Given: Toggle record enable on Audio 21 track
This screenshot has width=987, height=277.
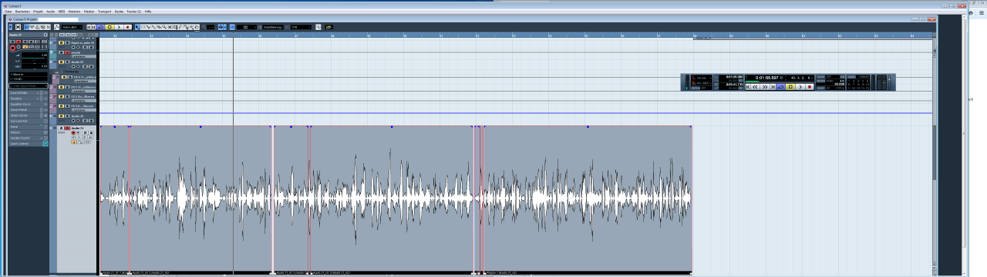Looking at the screenshot, I should pyautogui.click(x=73, y=132).
